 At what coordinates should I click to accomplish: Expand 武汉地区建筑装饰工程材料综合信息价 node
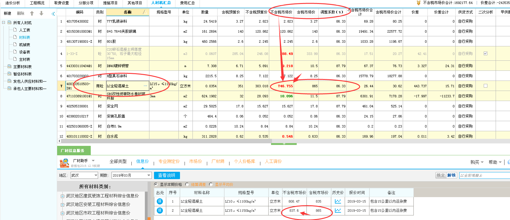tap(62, 196)
